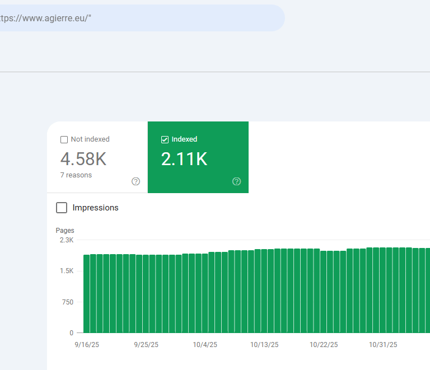
Task: Click help icon in Indexed card
Action: pos(236,181)
